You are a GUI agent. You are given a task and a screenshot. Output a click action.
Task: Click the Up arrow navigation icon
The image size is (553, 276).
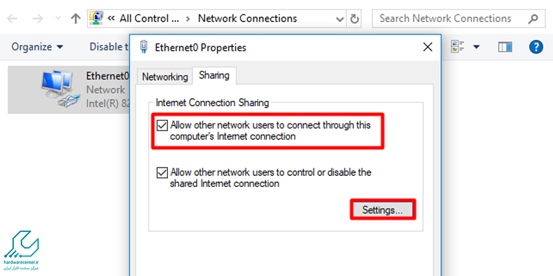(75, 19)
